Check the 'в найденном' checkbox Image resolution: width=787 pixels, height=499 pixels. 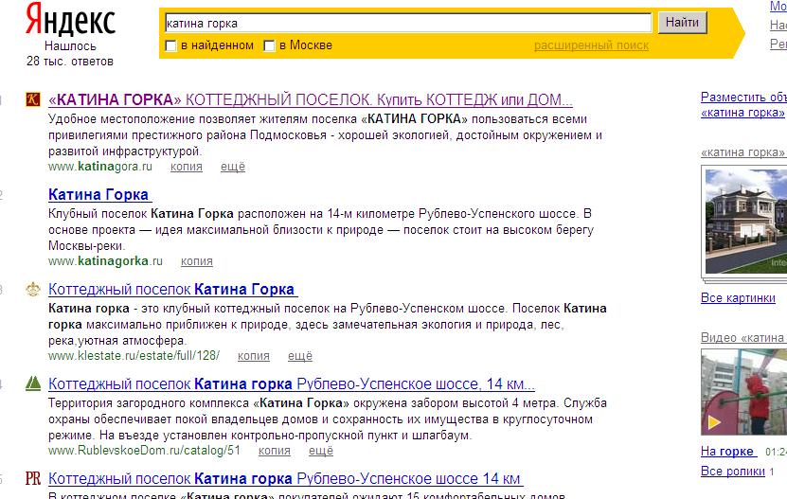pos(170,45)
